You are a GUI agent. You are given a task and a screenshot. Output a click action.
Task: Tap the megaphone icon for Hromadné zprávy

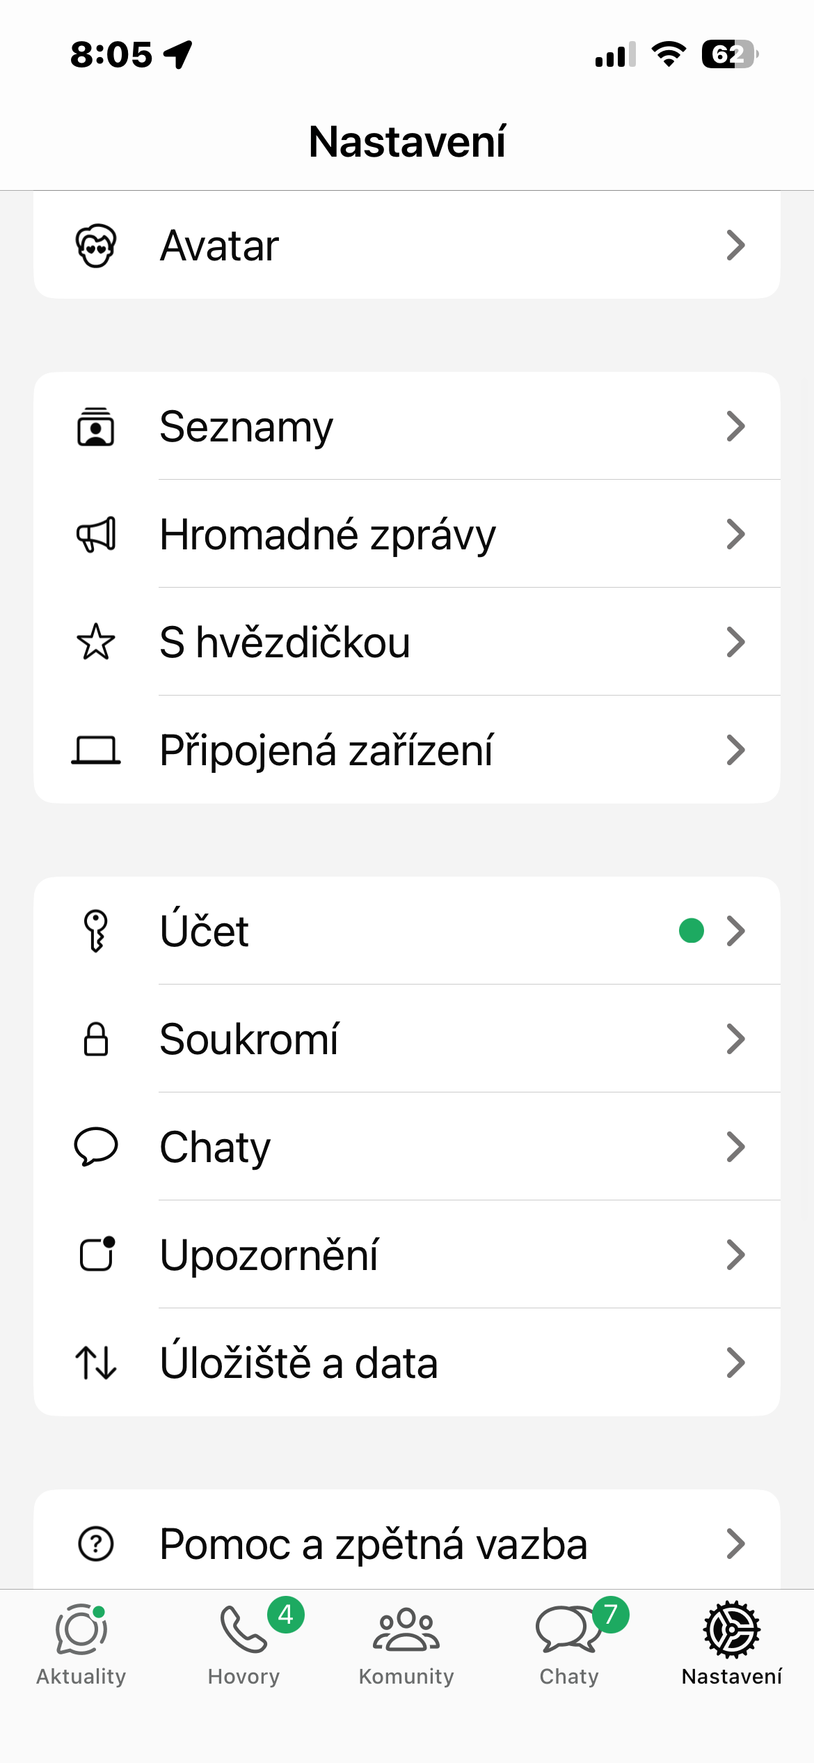coord(96,535)
